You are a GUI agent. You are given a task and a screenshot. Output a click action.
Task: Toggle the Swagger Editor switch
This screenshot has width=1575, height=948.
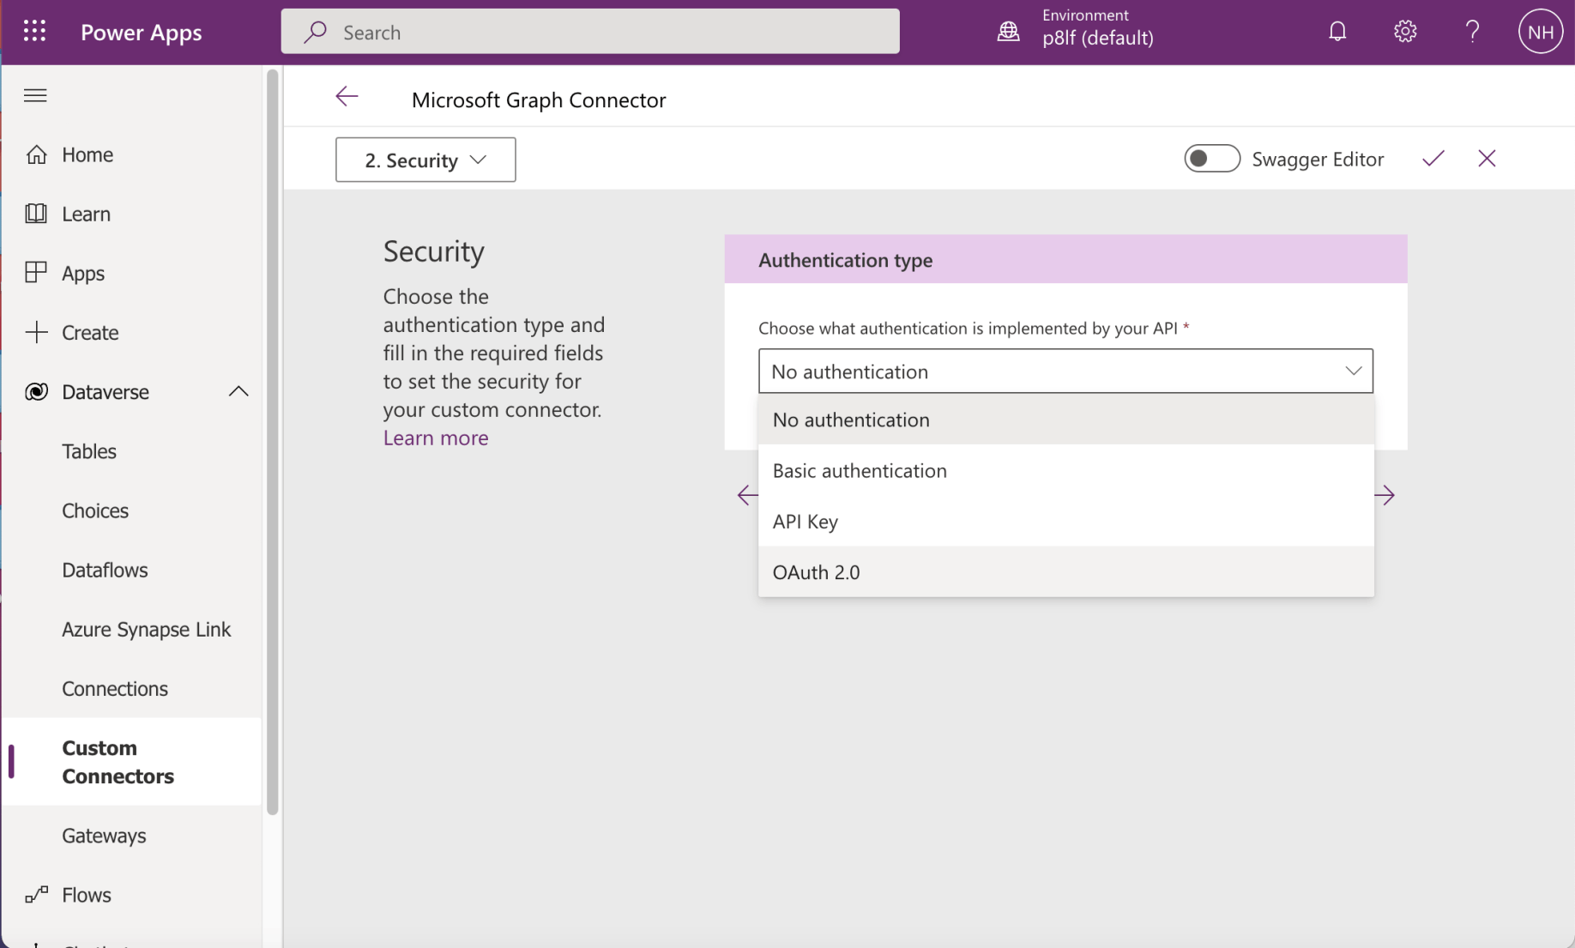tap(1211, 159)
